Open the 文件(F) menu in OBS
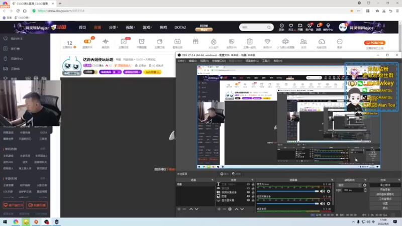 click(181, 61)
